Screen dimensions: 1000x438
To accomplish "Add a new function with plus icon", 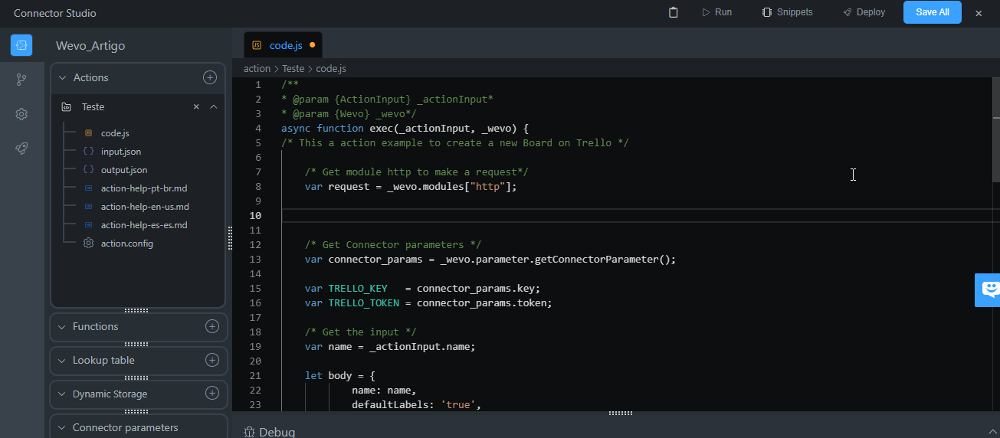I will coord(212,326).
